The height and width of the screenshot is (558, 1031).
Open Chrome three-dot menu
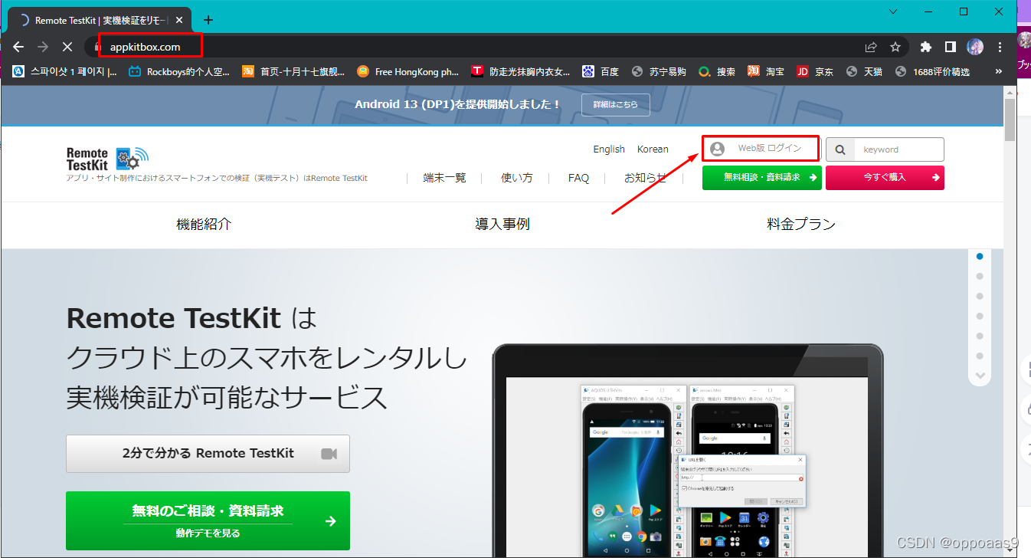point(1000,47)
